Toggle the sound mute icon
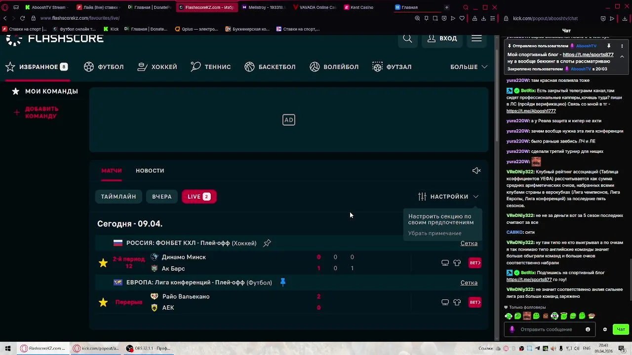The width and height of the screenshot is (632, 355). click(x=476, y=171)
